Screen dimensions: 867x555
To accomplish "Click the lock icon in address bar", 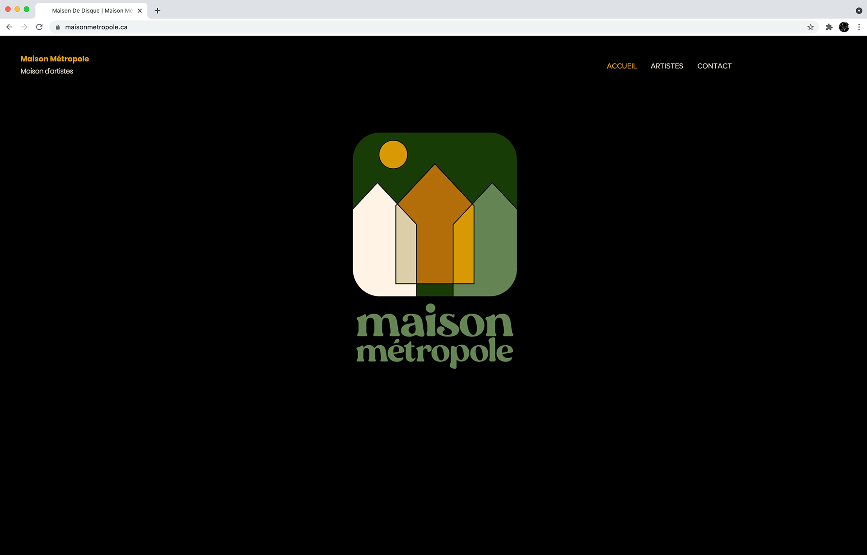I will (x=58, y=27).
